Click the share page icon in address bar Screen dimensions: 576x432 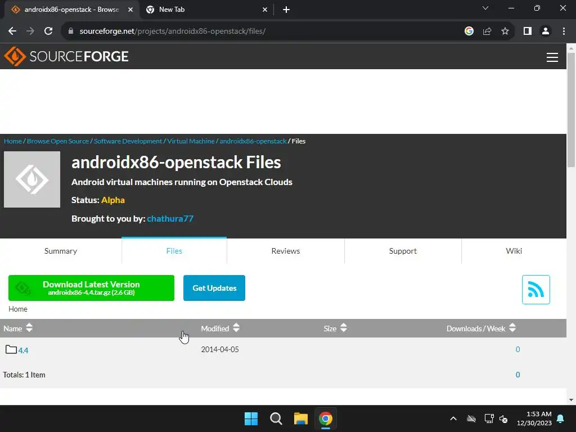(487, 31)
